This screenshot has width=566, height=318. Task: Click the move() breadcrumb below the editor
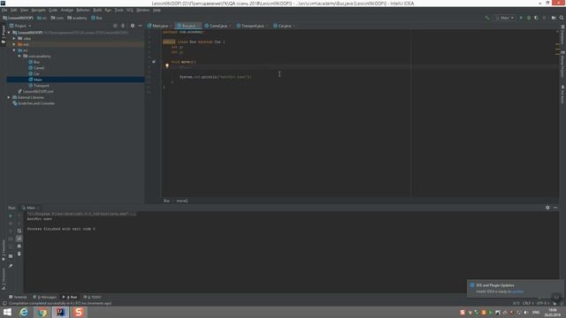182,201
